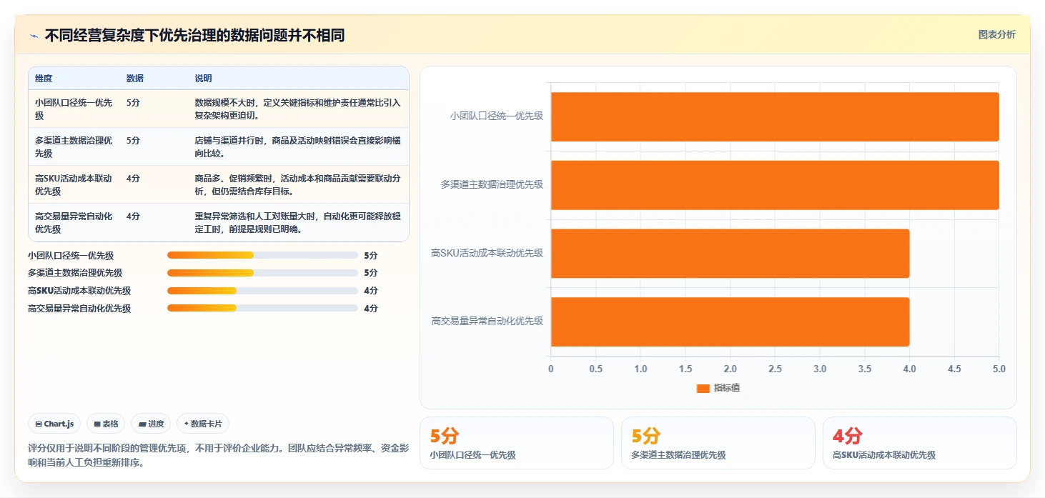Click the description starting 店铺与渠道并行时
This screenshot has height=498, width=1045.
pyautogui.click(x=297, y=146)
